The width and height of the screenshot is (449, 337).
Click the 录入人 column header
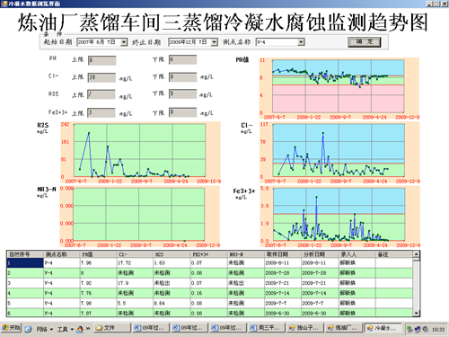(x=357, y=254)
